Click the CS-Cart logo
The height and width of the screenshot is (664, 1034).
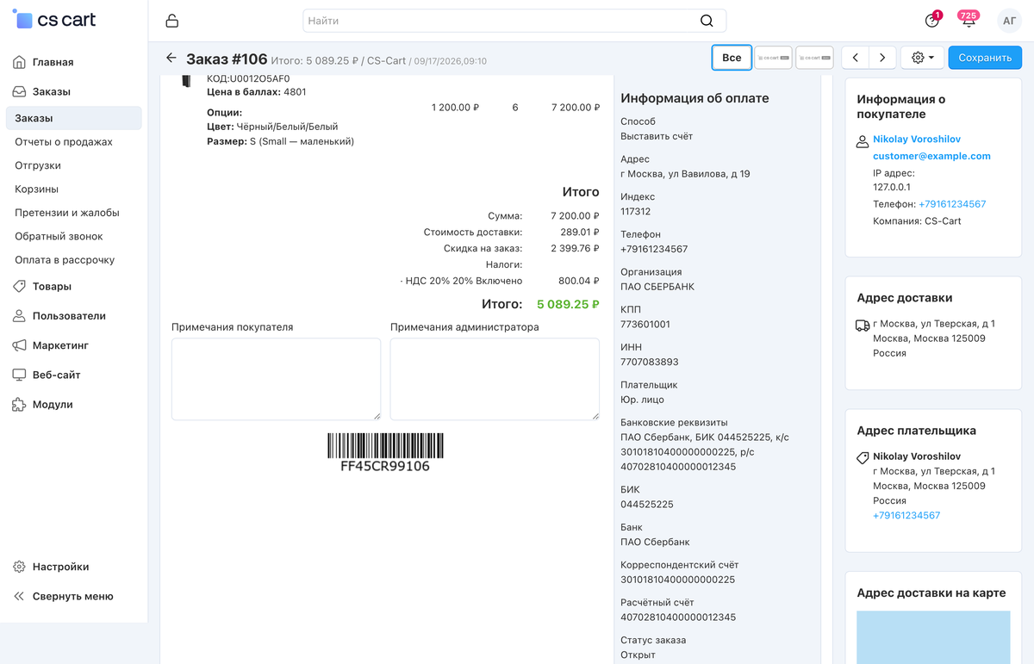[x=54, y=19]
